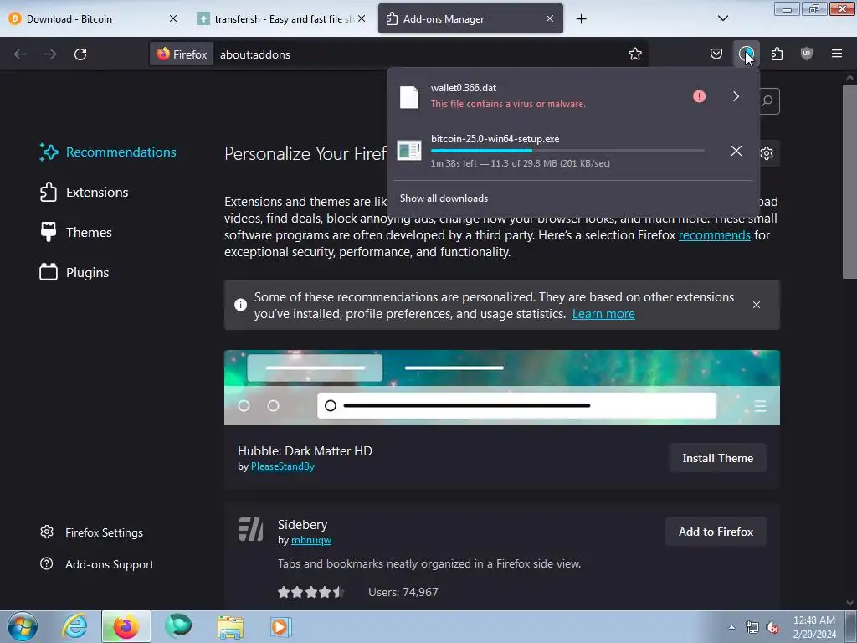This screenshot has width=857, height=643.
Task: Click the Hubble: Dark Matter HD theme preview
Action: (x=502, y=387)
